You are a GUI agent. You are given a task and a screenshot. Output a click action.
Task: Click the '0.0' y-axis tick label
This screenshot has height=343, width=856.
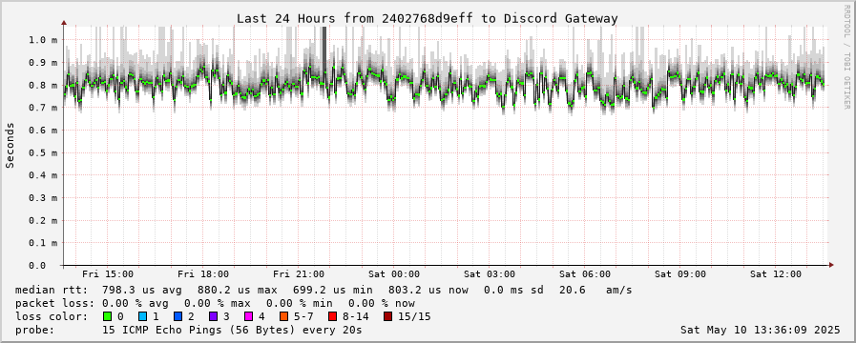point(37,266)
